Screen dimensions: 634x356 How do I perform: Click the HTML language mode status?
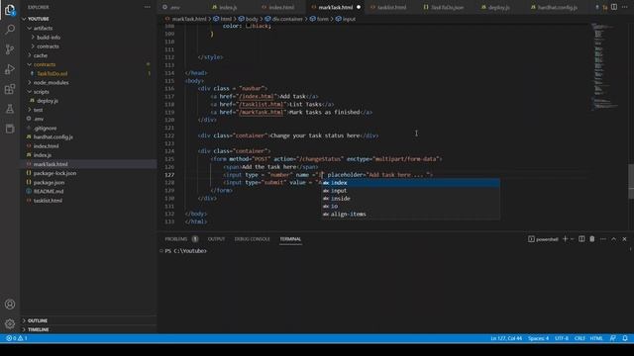coord(596,338)
